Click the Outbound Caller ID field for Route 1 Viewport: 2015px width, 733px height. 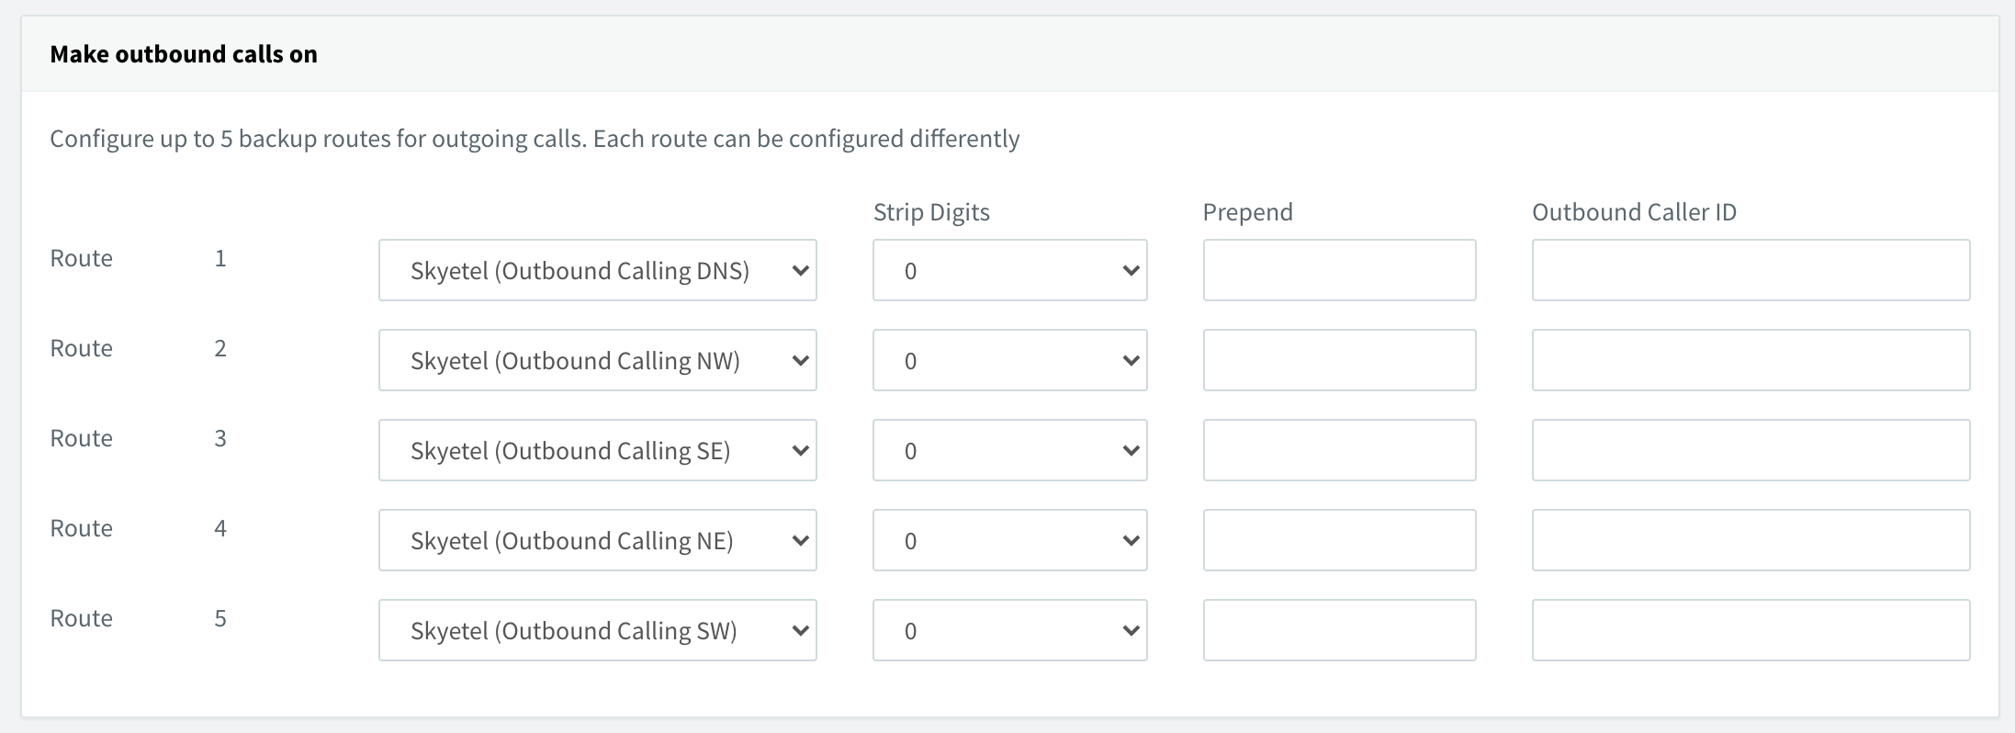pyautogui.click(x=1751, y=270)
